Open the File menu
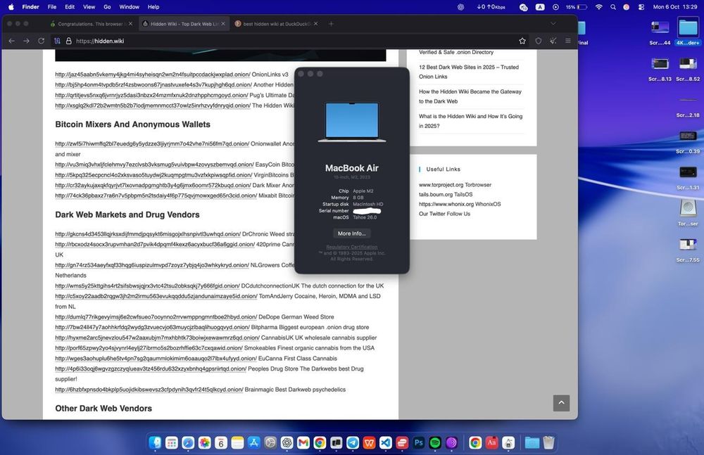704x455 pixels. [x=52, y=7]
